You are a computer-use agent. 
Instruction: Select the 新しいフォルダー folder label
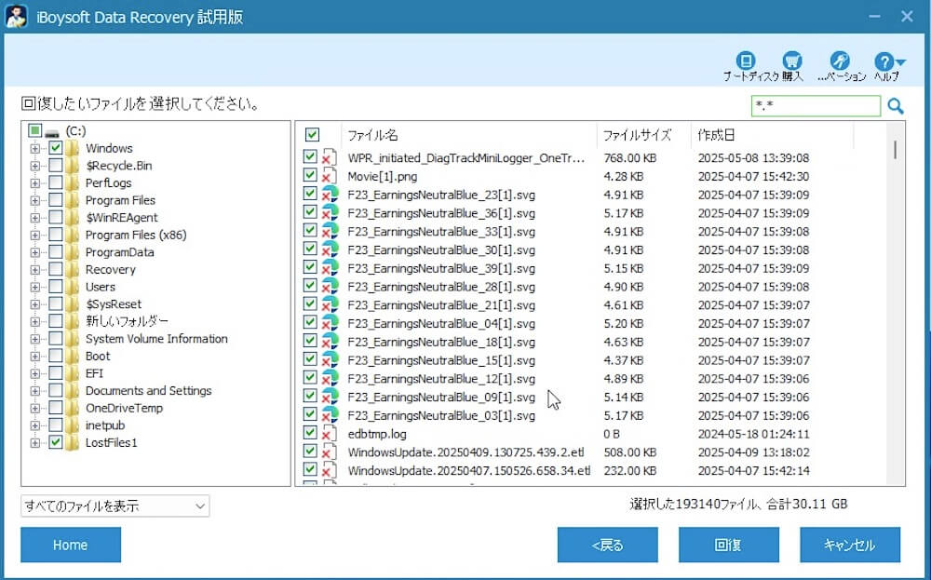[127, 321]
